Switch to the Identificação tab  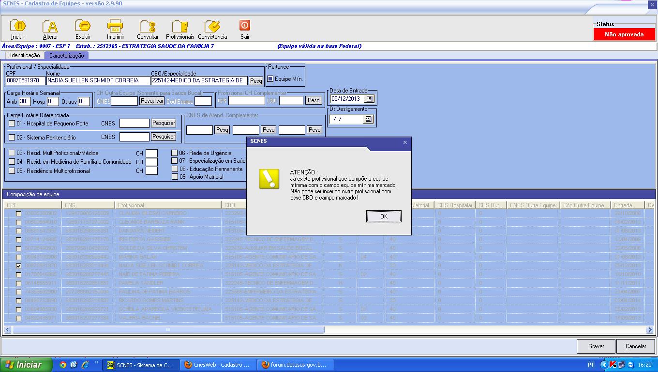click(x=25, y=56)
